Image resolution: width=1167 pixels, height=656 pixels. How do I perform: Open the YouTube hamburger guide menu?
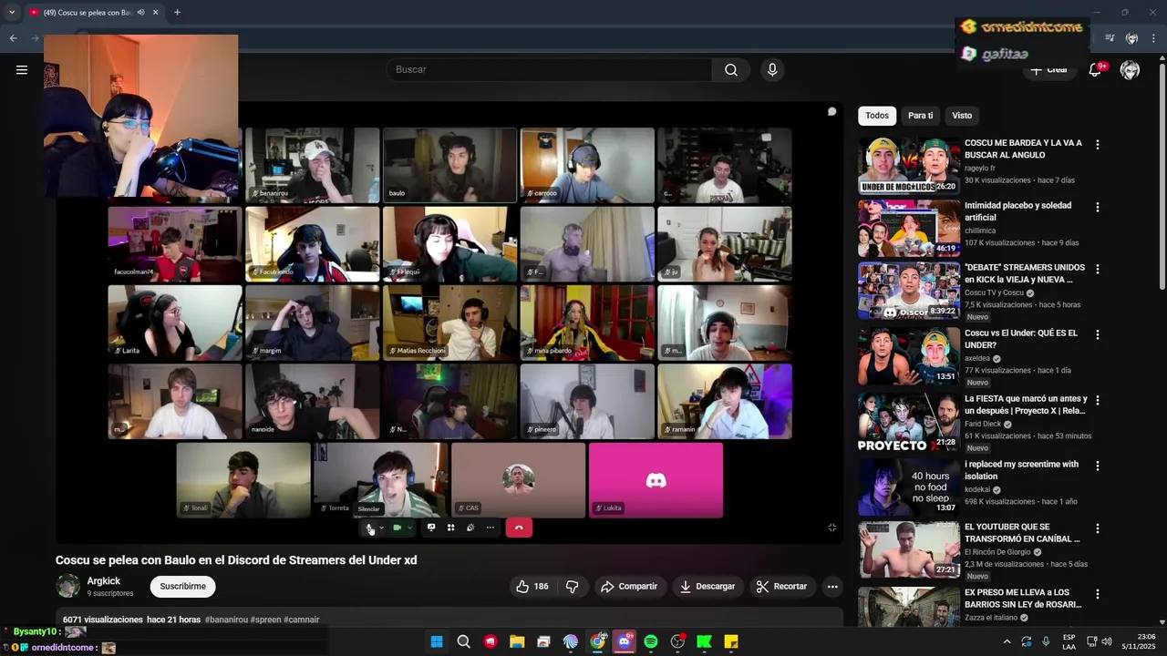(22, 70)
